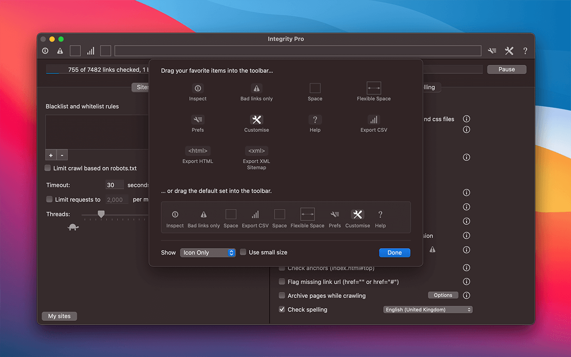This screenshot has height=357, width=571.
Task: Pause the link check
Action: point(507,69)
